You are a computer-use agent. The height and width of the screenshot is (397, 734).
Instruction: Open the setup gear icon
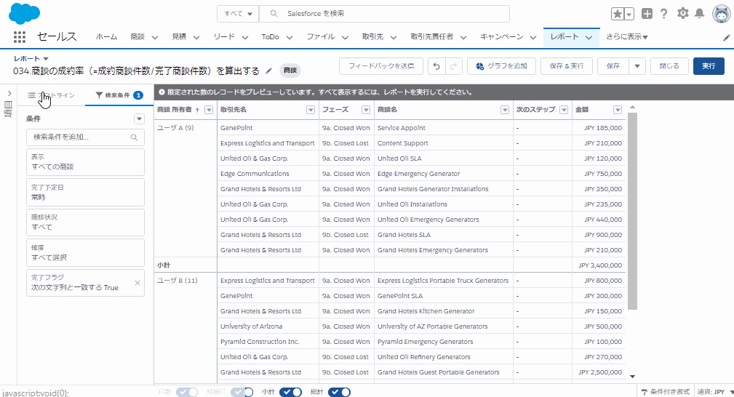tap(683, 14)
